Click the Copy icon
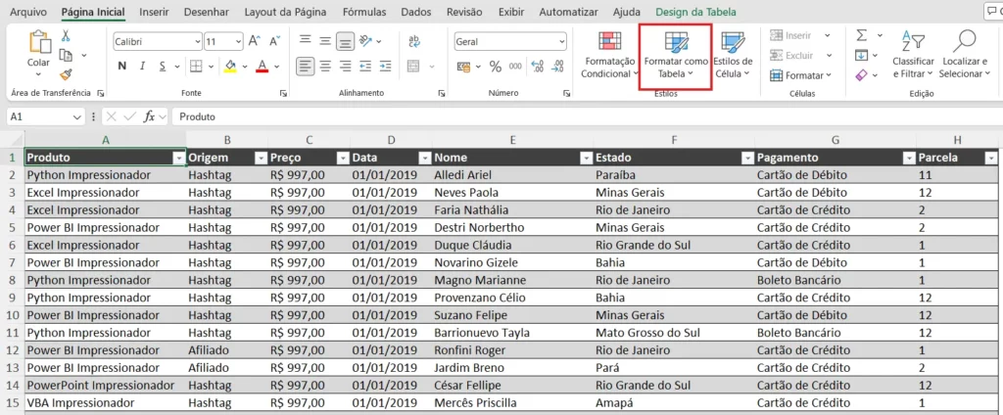 (x=66, y=56)
